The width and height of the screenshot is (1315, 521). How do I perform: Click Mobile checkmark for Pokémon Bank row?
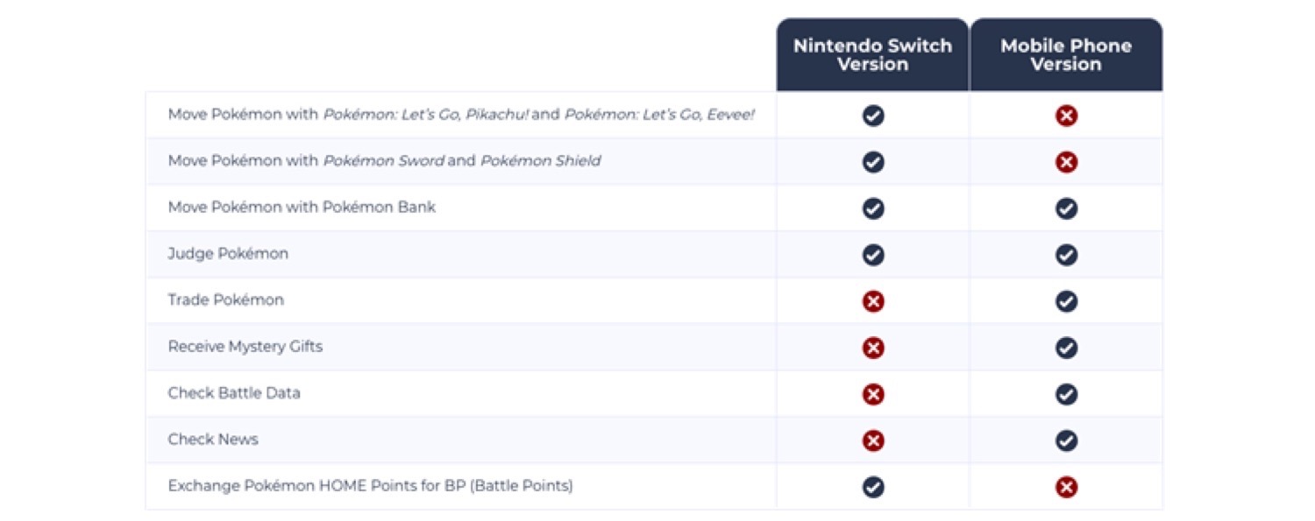(1066, 208)
